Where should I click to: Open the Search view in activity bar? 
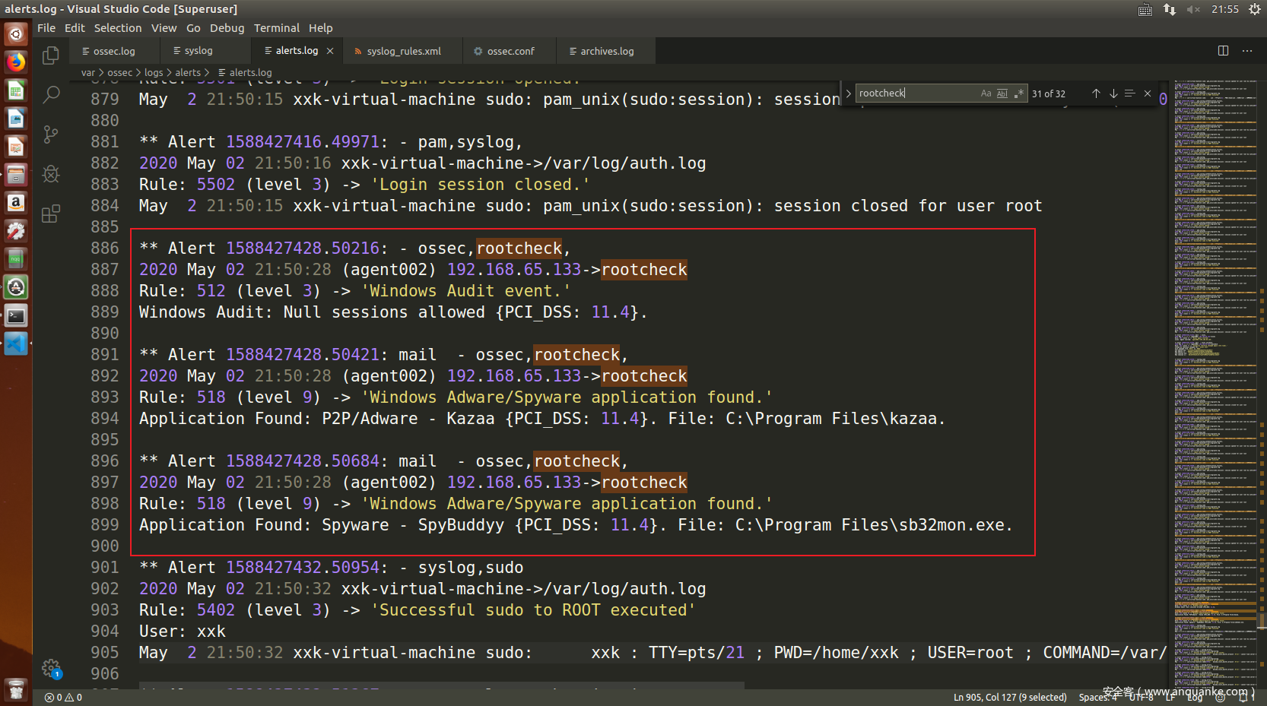tap(51, 95)
